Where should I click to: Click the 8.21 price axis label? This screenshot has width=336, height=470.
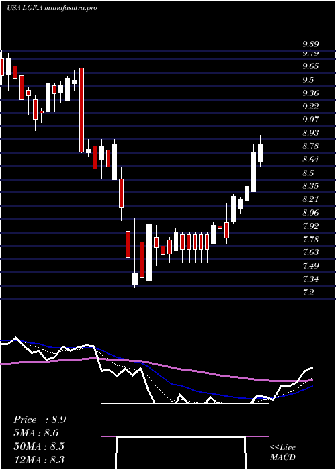[x=310, y=199]
